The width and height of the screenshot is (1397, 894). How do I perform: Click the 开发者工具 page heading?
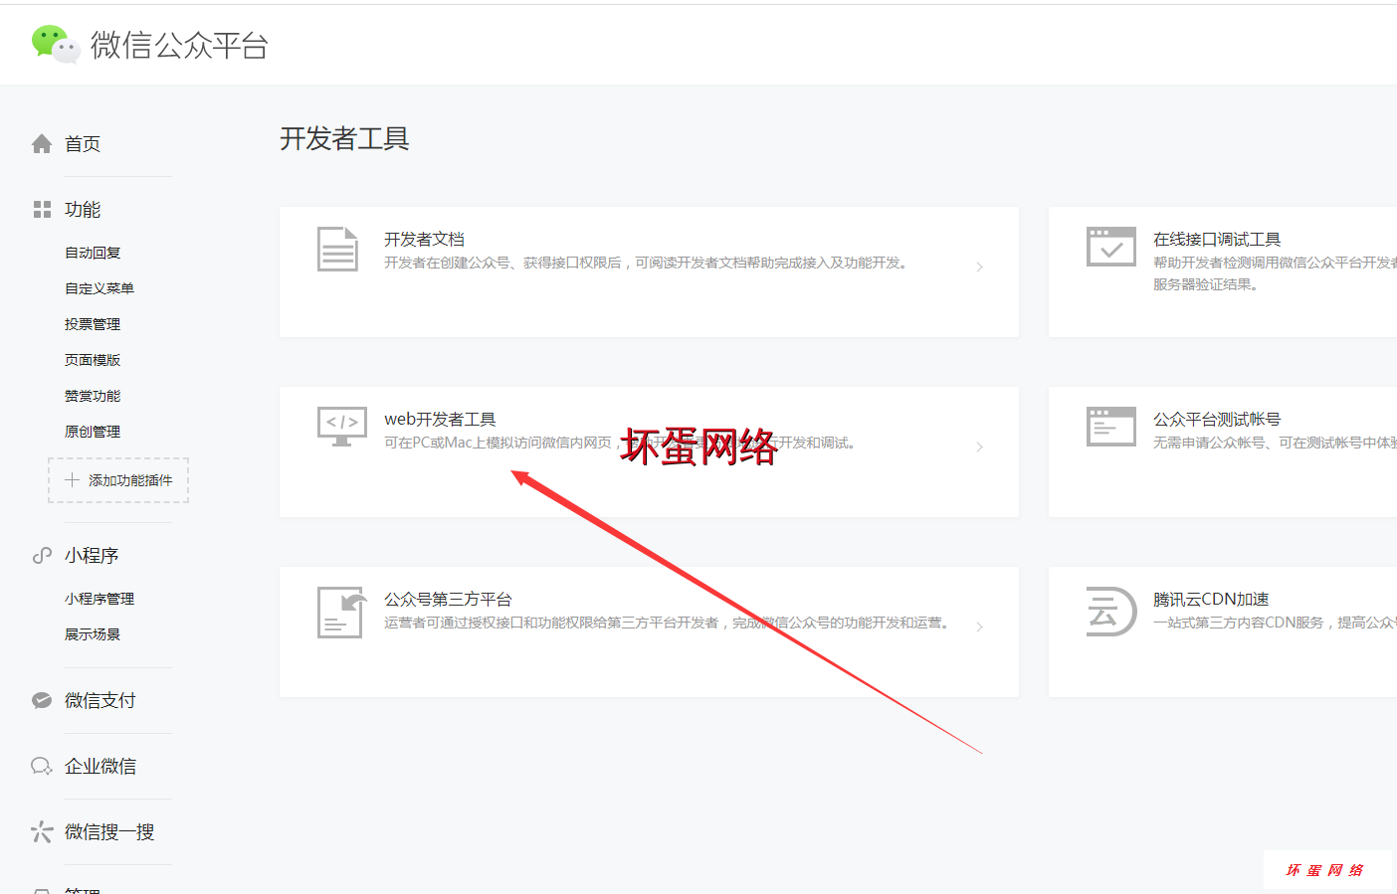click(x=344, y=139)
